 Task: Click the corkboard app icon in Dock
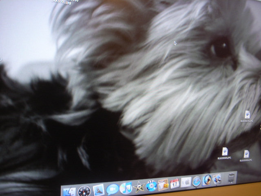[163, 185]
